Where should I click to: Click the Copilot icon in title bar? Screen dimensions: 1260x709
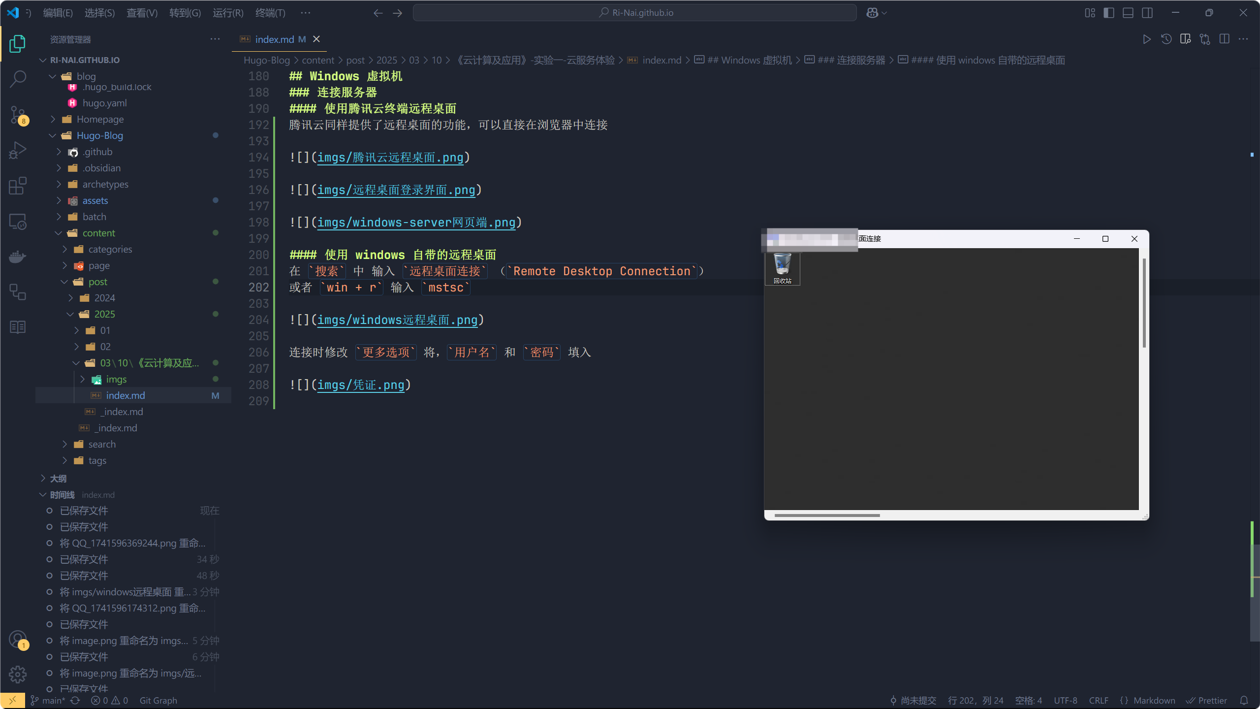872,13
